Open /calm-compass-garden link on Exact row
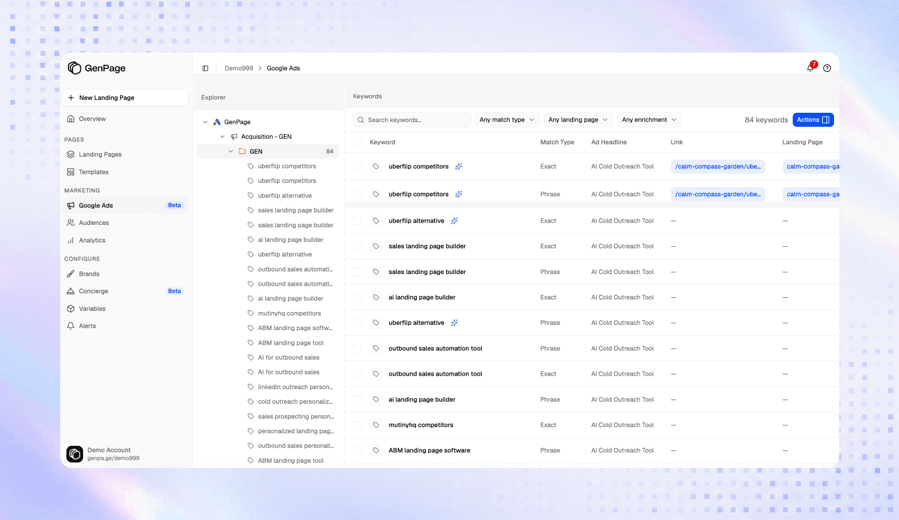899x520 pixels. [x=718, y=167]
